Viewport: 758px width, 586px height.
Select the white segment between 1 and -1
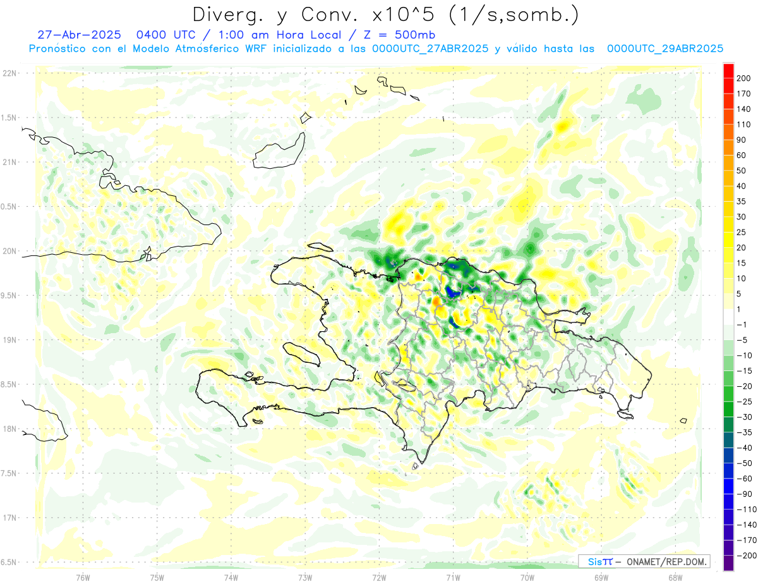tap(728, 317)
